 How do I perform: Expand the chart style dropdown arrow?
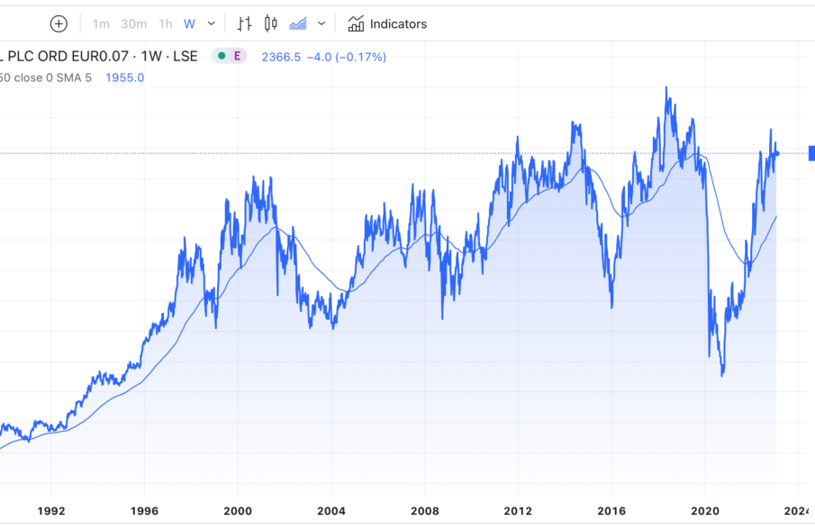[321, 23]
